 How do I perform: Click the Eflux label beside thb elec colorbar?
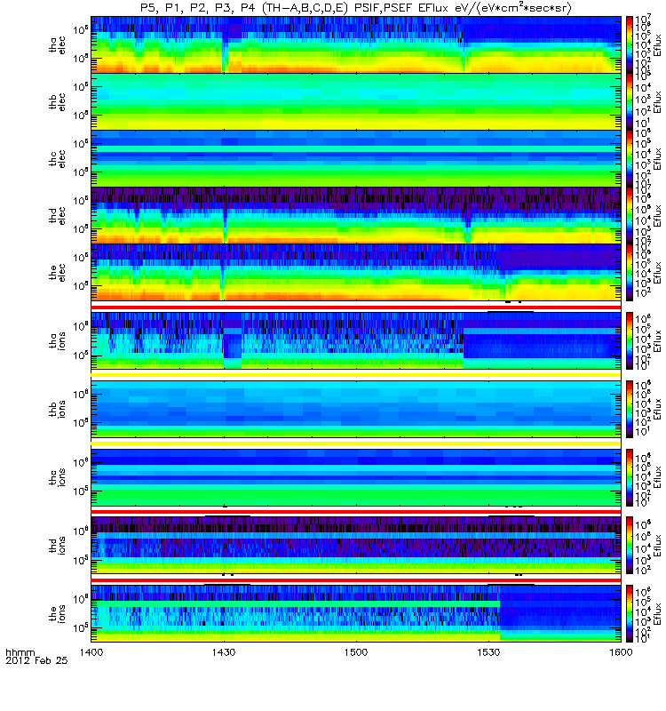[x=657, y=101]
